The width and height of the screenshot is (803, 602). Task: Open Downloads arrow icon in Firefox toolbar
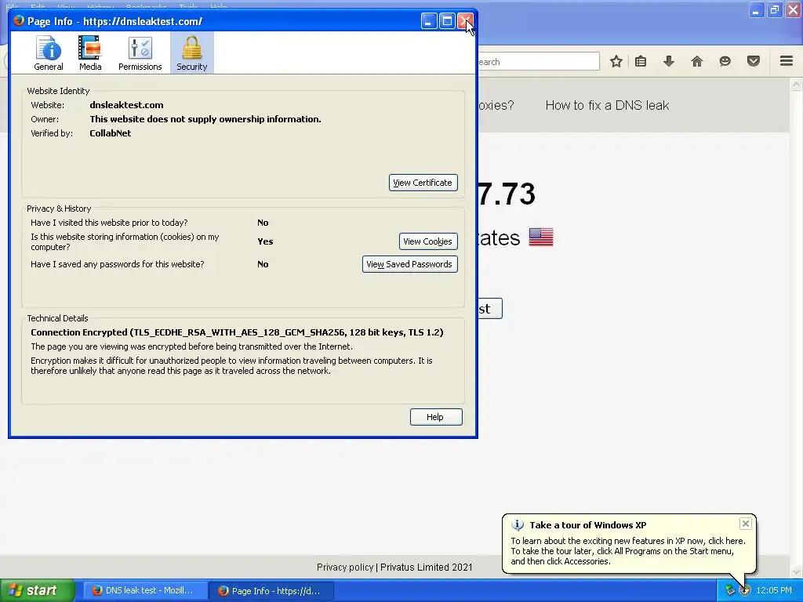click(668, 61)
